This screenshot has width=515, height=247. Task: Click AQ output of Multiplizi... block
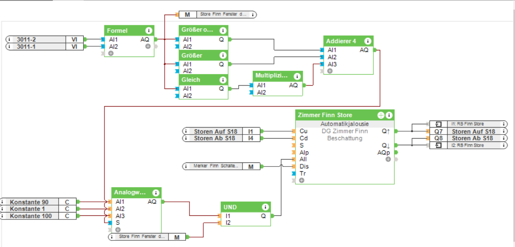(x=293, y=85)
